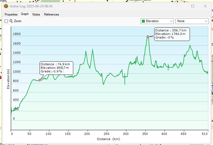Close the Active Log window
Viewport: 213px width, 145px height.
205,6
